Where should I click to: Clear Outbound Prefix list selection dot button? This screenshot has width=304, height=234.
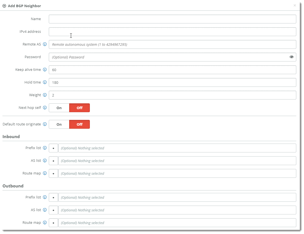(x=53, y=197)
